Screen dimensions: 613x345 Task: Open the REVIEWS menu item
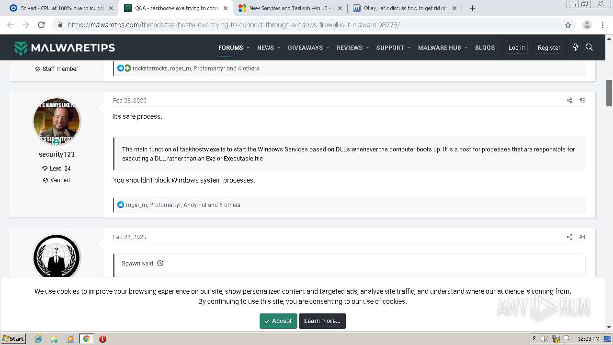pyautogui.click(x=350, y=47)
